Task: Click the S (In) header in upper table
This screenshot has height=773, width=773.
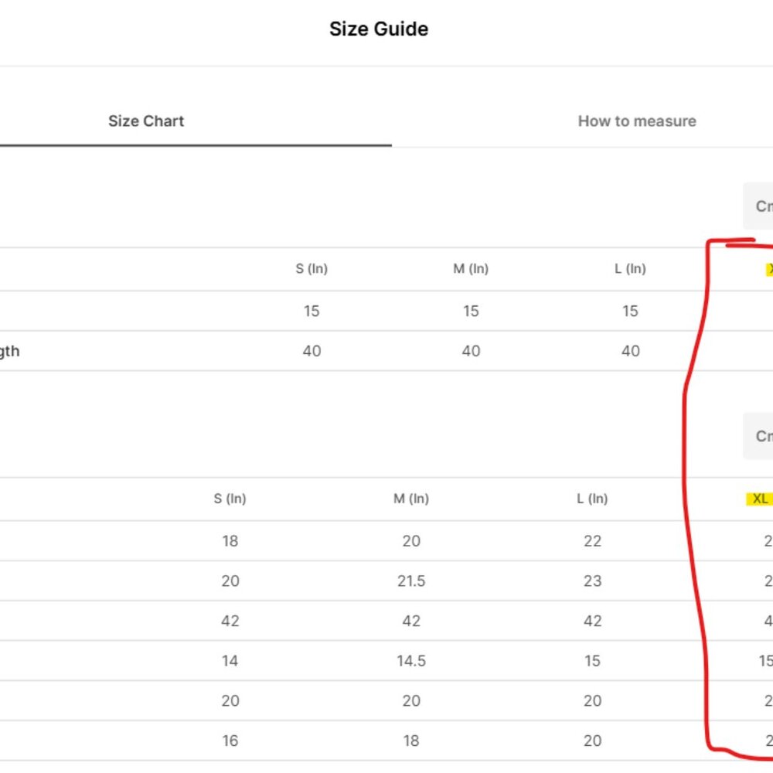Action: [x=312, y=269]
